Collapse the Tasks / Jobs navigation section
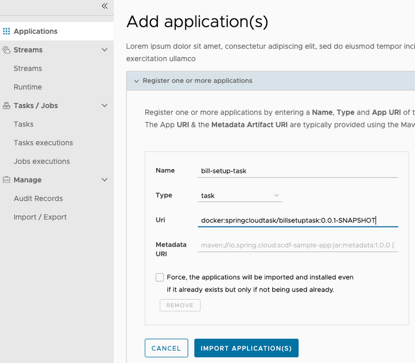415x363 pixels. point(105,105)
